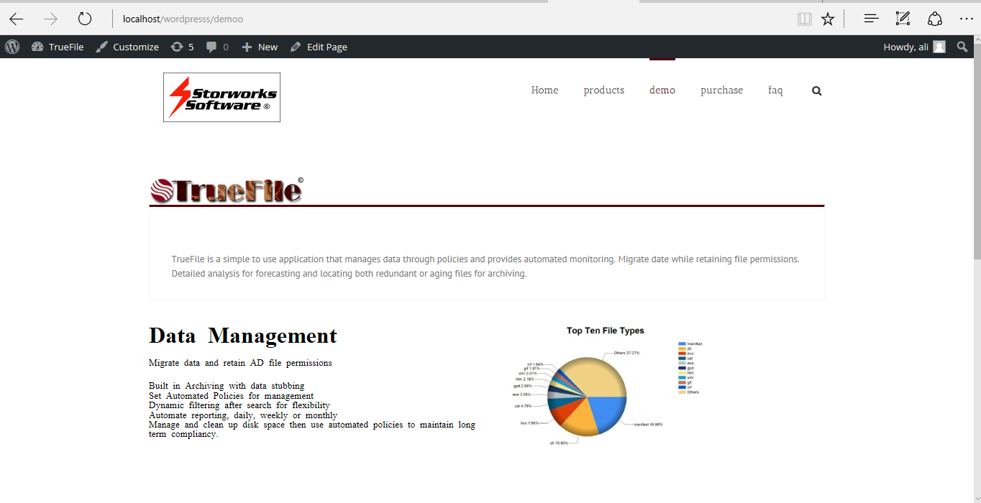Click text 'Set Automated Policies for management'
The image size is (981, 503).
pos(231,396)
